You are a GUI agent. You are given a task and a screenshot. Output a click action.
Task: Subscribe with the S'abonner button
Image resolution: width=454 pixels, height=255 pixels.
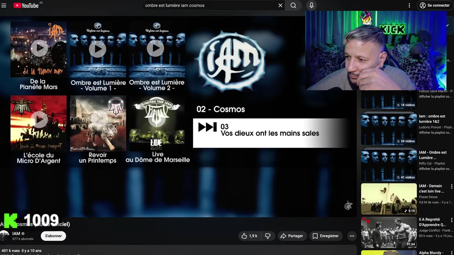click(53, 236)
